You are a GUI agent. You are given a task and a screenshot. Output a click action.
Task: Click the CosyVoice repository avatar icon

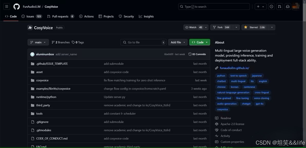pyautogui.click(x=30, y=27)
